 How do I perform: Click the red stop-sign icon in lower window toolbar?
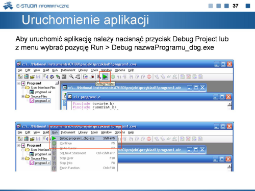[149, 139]
